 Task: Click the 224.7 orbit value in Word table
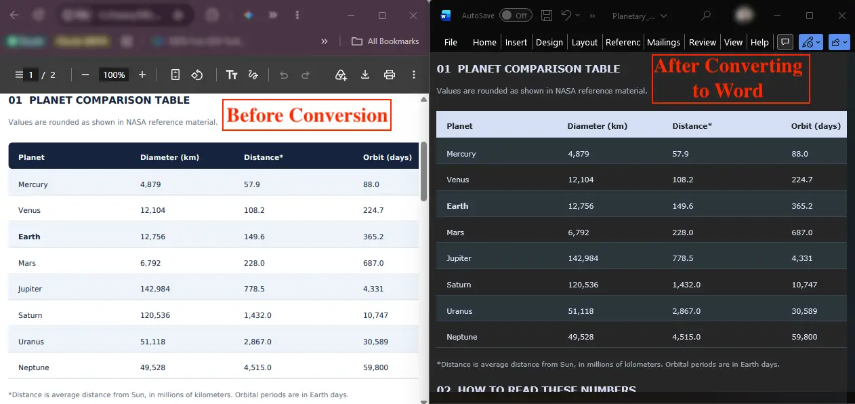(801, 180)
